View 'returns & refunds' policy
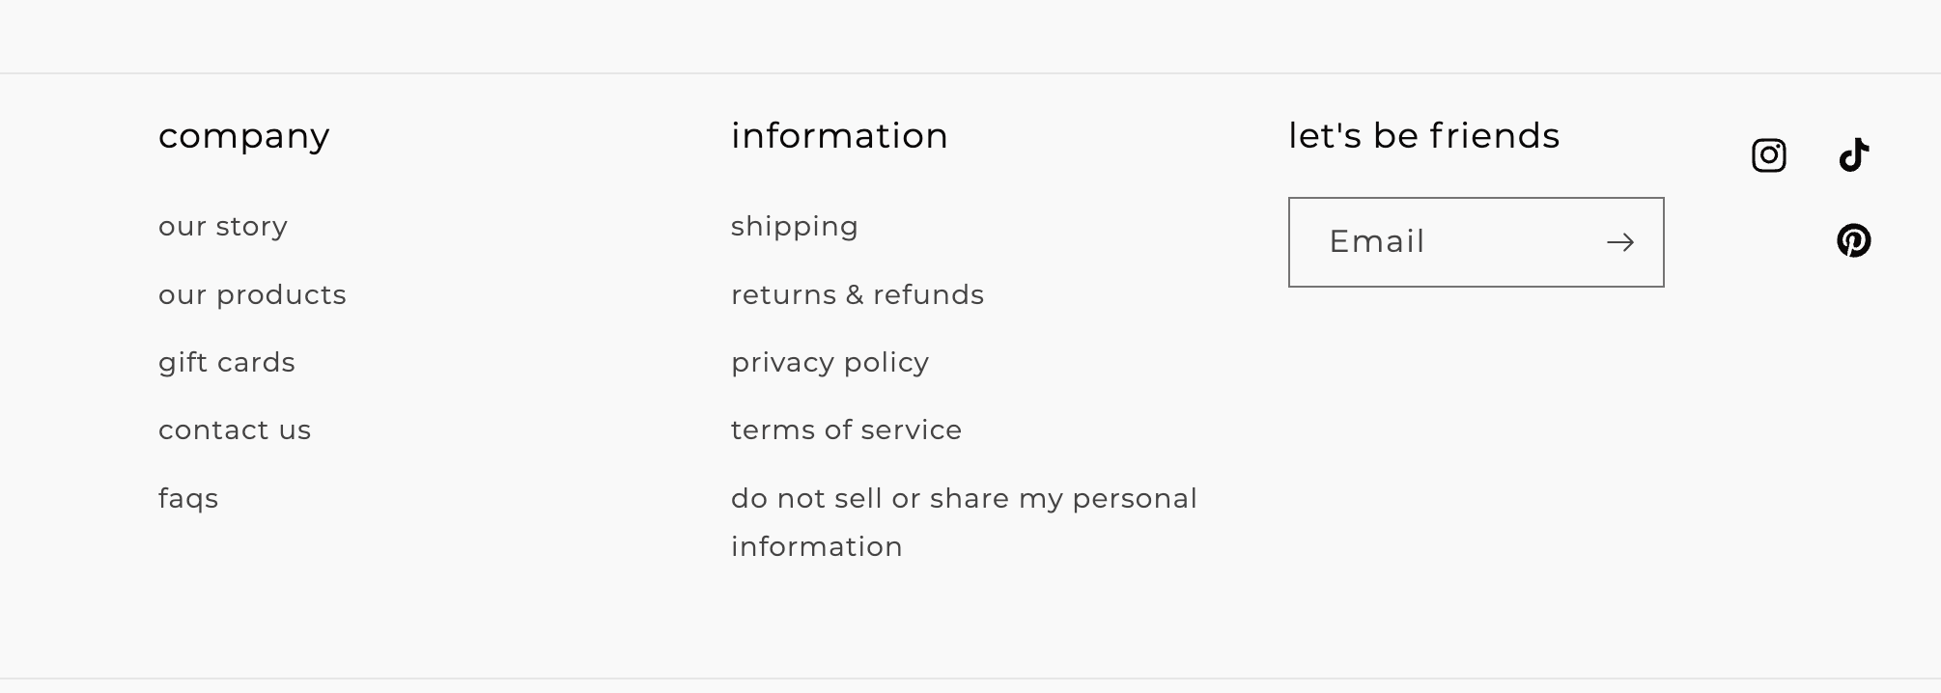The image size is (1941, 693). click(857, 294)
